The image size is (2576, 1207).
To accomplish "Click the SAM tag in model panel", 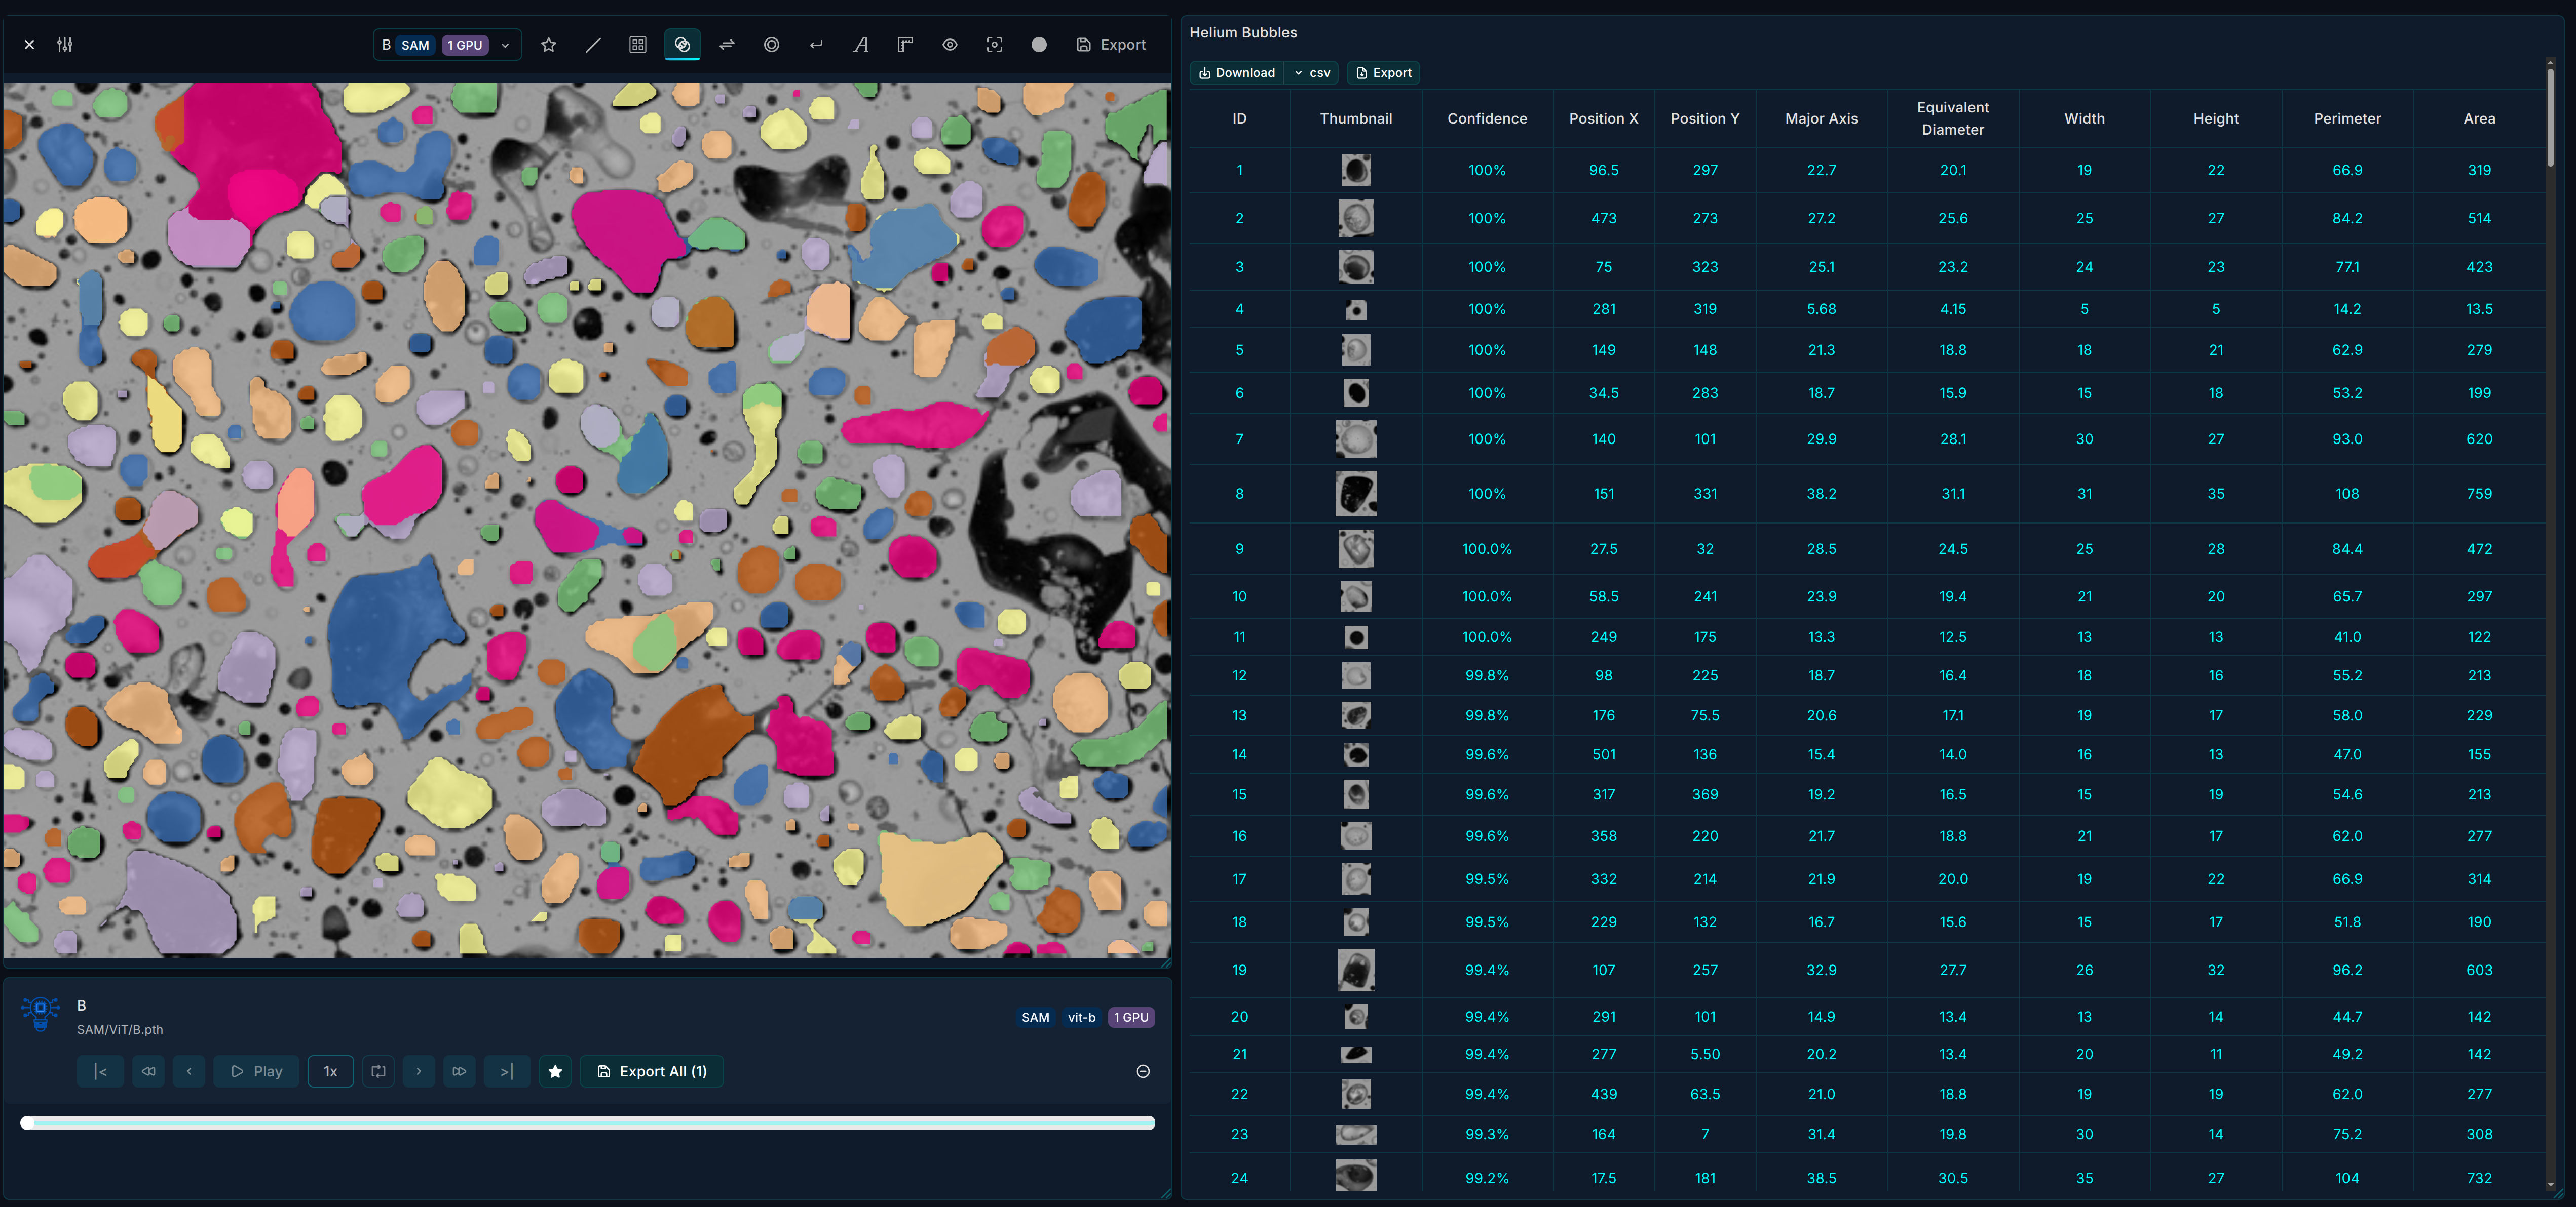I will (1035, 1017).
